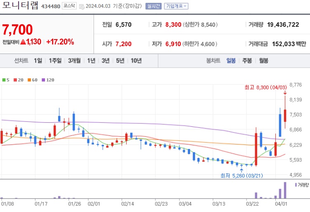Switch to the 주봉 candle chart
310x212 pixels.
pyautogui.click(x=247, y=61)
